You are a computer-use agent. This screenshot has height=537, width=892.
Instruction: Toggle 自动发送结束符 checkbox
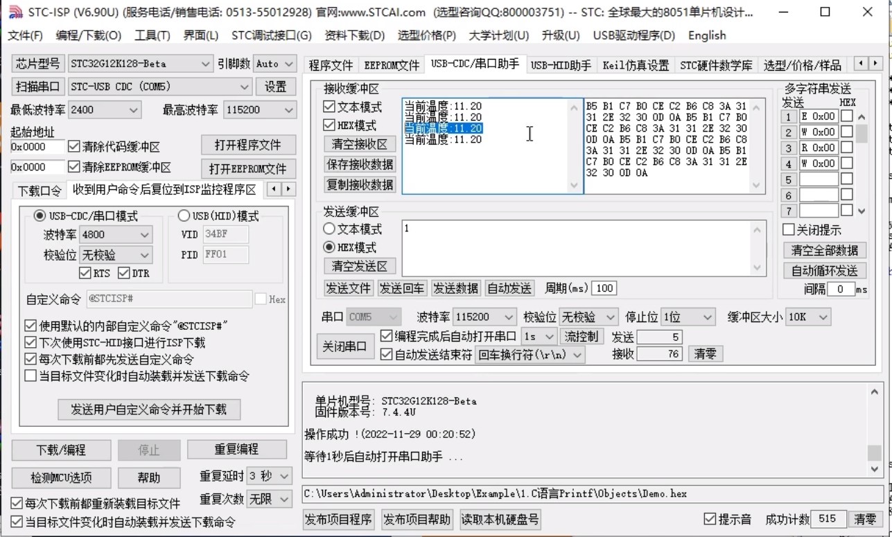coord(387,354)
